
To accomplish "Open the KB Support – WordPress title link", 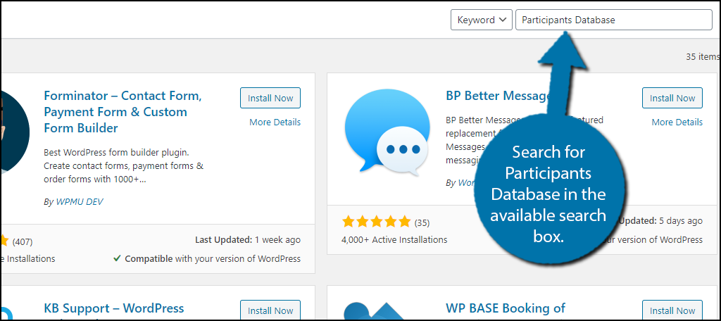I will click(114, 308).
